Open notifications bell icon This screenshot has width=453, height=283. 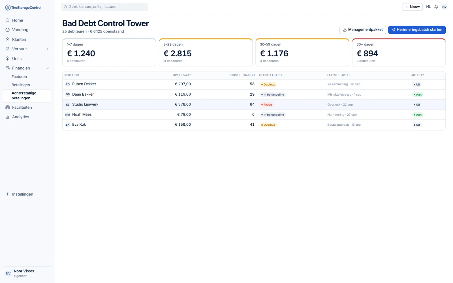436,7
